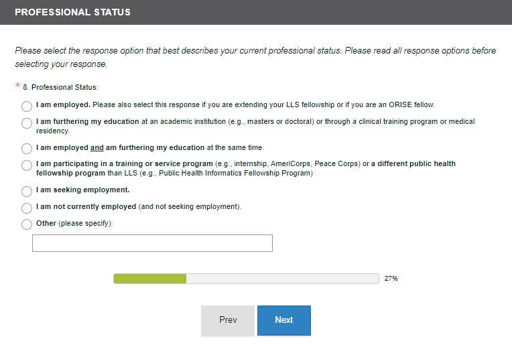
Task: Click the Other specify text input box
Action: pos(152,243)
